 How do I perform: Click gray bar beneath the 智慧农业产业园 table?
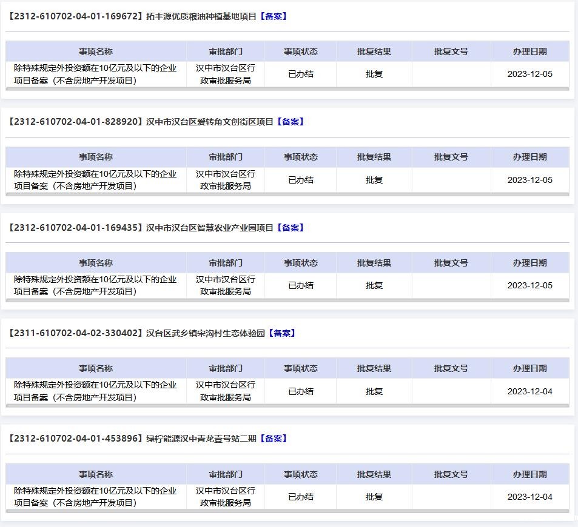(x=287, y=300)
